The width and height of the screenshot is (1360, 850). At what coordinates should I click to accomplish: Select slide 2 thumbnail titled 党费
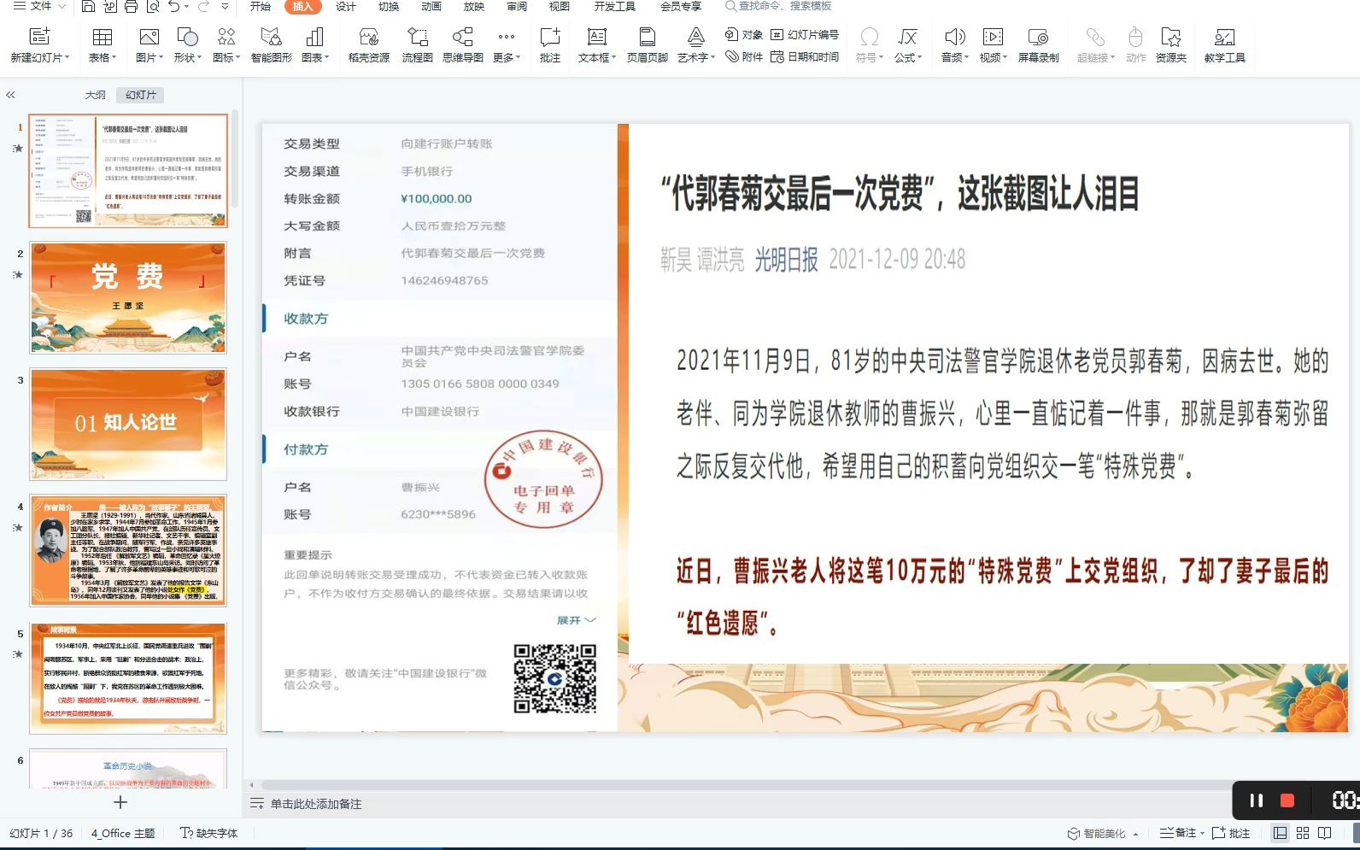click(128, 297)
